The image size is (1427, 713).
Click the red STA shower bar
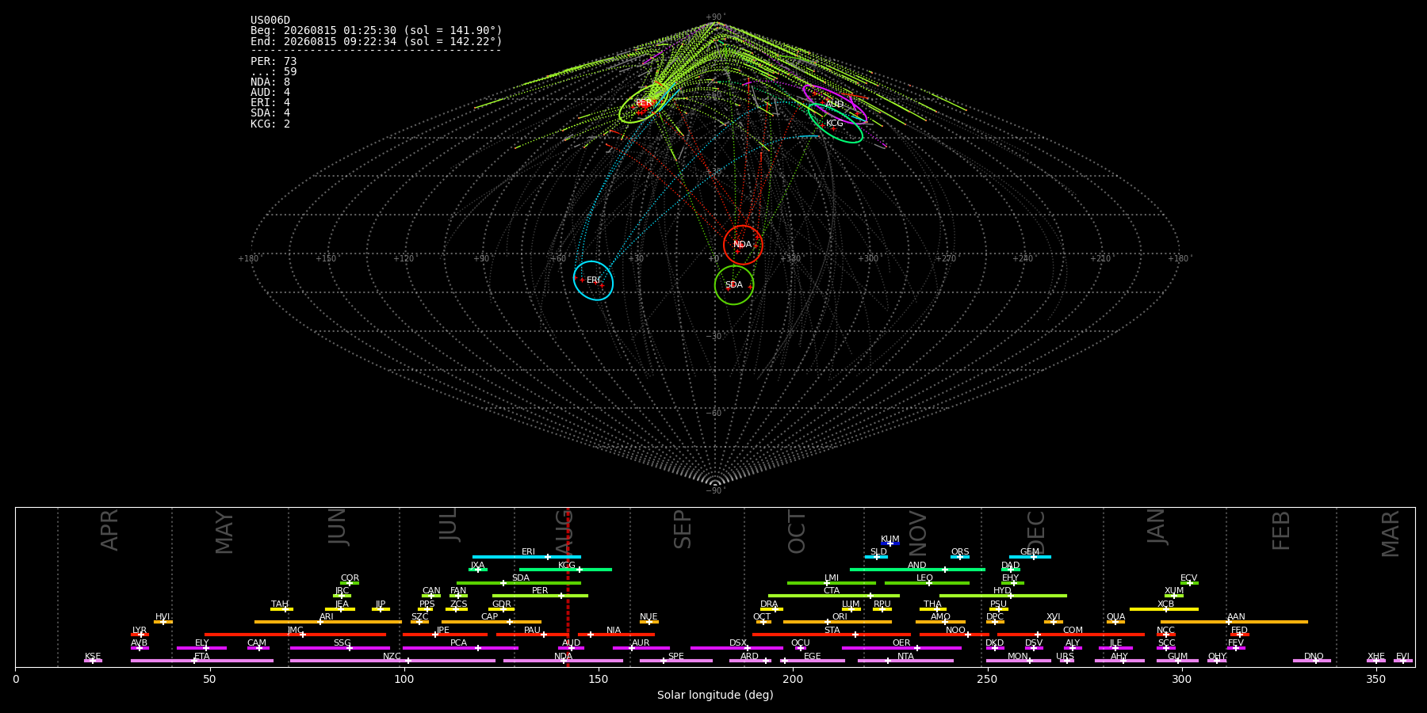pos(832,635)
